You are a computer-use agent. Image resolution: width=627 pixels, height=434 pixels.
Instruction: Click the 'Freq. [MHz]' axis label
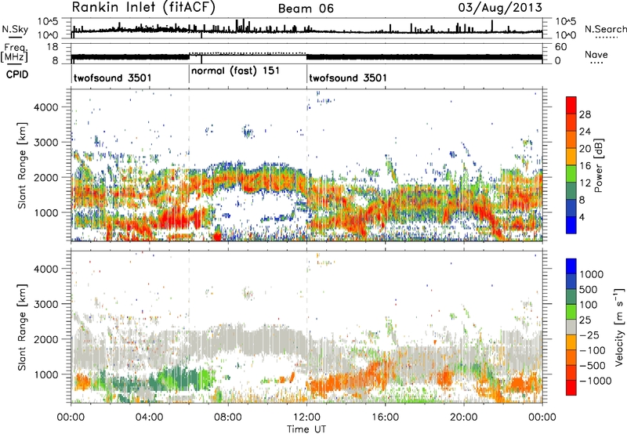click(x=15, y=52)
